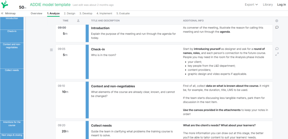Viewport: 288px width, 139px height.
Task: Select Next steps & closing minimap block
Action: point(12,136)
